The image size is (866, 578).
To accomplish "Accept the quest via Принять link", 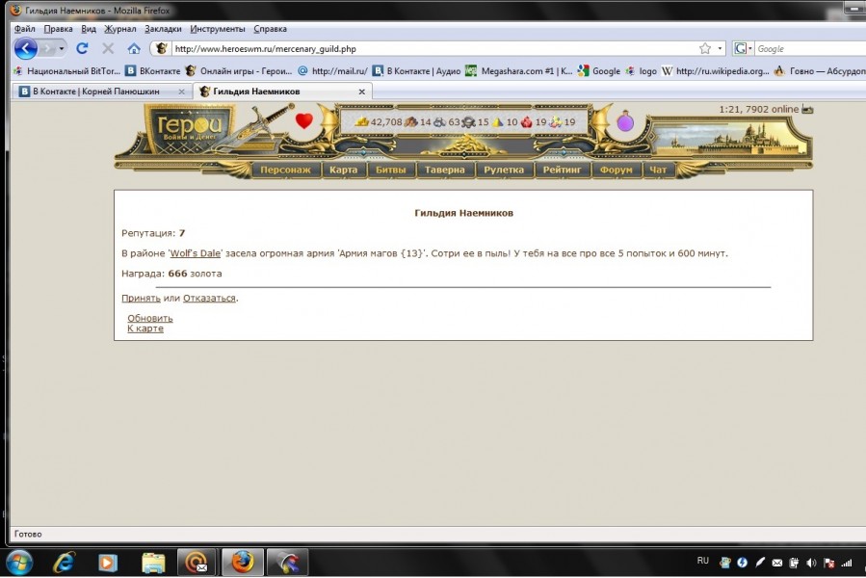I will (x=141, y=298).
